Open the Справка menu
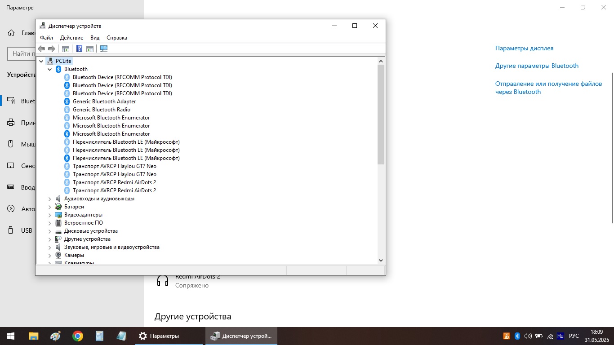This screenshot has width=614, height=345. coord(117,38)
